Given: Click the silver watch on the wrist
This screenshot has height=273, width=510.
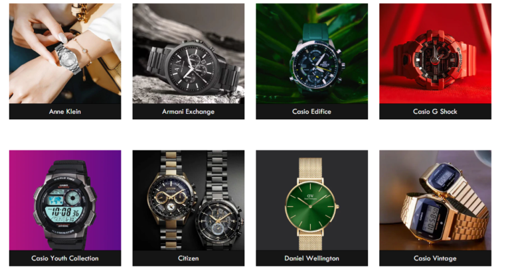Looking at the screenshot, I should [x=68, y=59].
